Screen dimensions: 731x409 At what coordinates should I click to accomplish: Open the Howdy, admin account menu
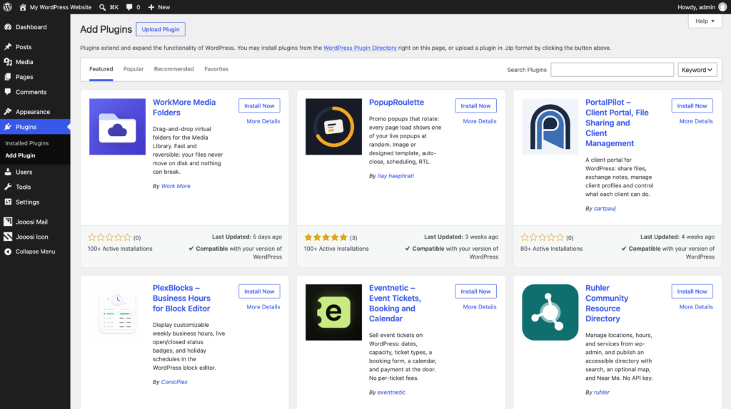point(702,7)
